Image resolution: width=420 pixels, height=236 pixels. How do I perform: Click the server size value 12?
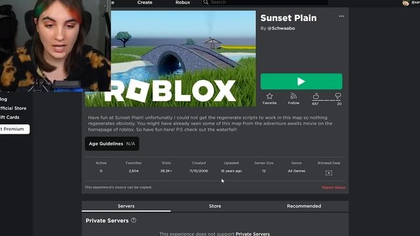coord(264,171)
